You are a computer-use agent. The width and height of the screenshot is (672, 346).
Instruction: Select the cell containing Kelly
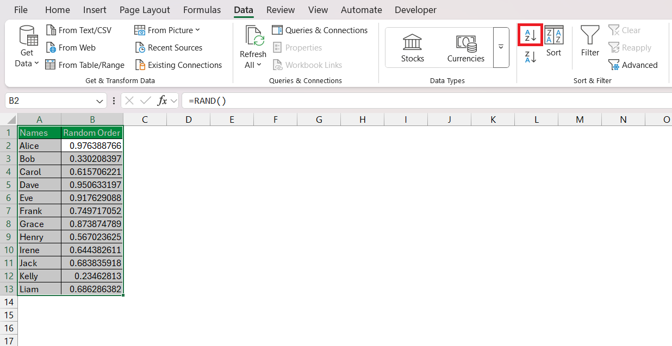[x=39, y=276]
